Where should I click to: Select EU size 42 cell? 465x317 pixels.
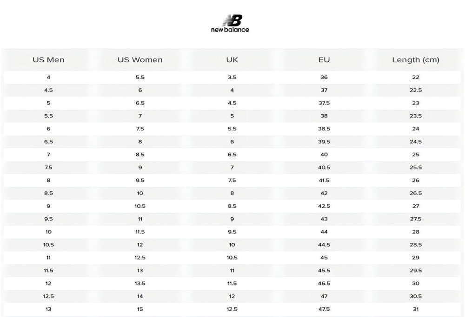[324, 193]
